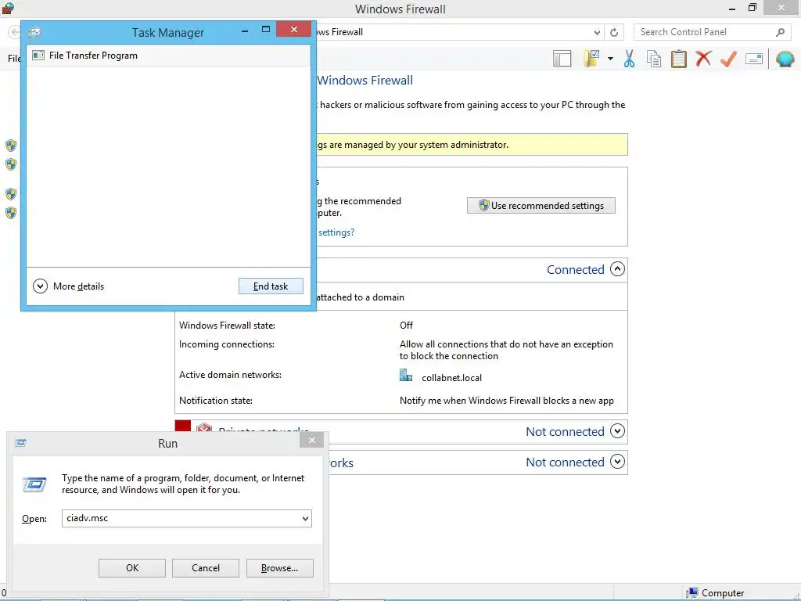Click OK in the Run dialog
This screenshot has height=601, width=801.
click(131, 568)
